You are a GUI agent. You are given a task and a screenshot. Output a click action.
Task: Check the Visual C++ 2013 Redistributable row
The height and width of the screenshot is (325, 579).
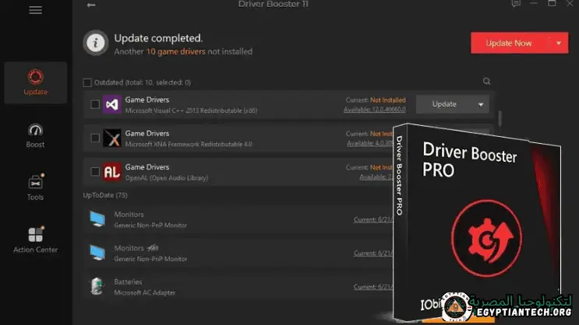point(95,105)
